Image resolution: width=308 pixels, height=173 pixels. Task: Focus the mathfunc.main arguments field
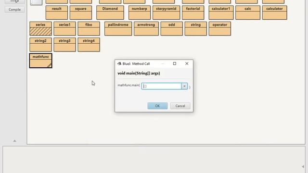tap(161, 86)
